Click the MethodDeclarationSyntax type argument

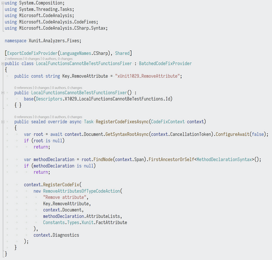224,160
